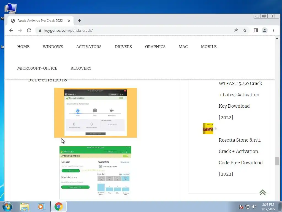282x212 pixels.
Task: Click scroll-to-top double chevron
Action: click(262, 192)
